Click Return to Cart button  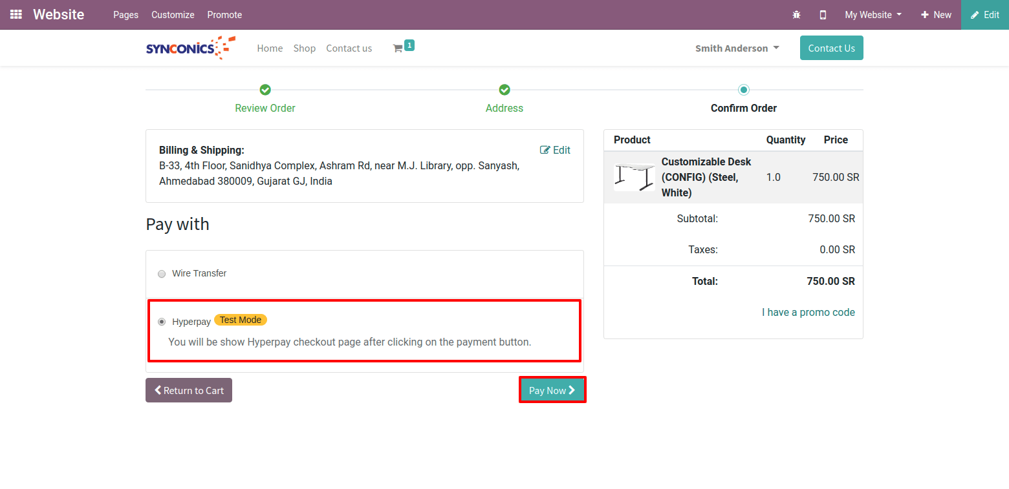click(x=189, y=390)
